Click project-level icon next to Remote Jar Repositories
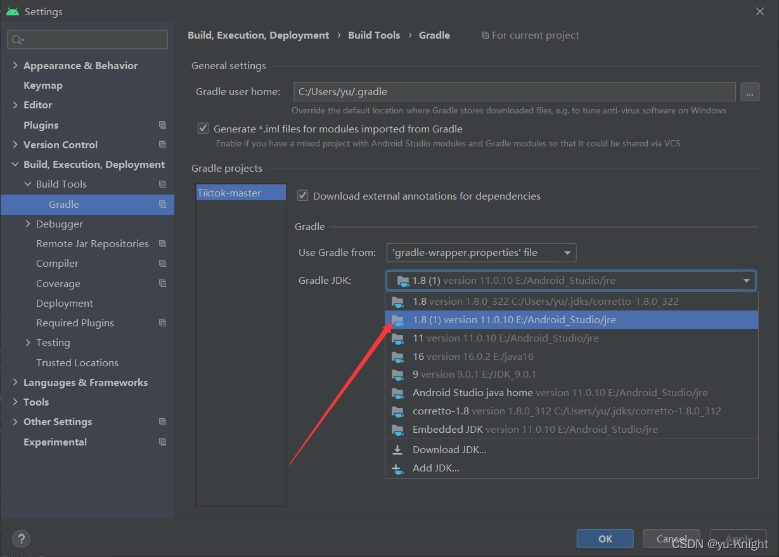Screen dimensions: 779x557 click(x=163, y=243)
